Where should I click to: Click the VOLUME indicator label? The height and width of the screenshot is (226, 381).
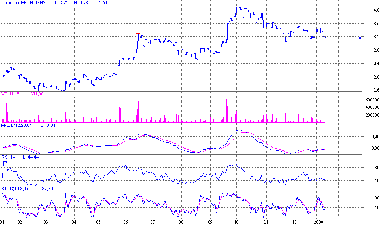point(10,94)
